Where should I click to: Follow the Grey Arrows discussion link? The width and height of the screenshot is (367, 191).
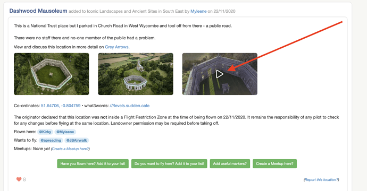coord(116,47)
